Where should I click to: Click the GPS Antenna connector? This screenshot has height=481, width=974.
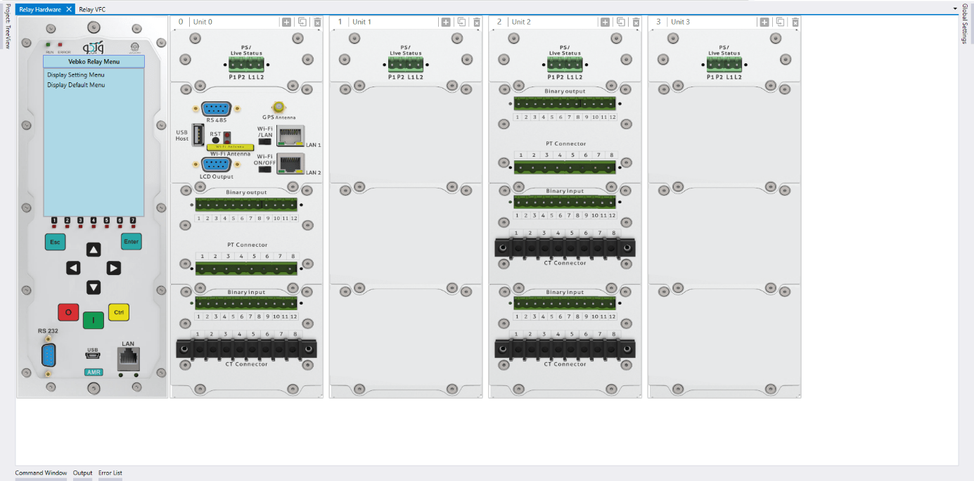tap(278, 108)
